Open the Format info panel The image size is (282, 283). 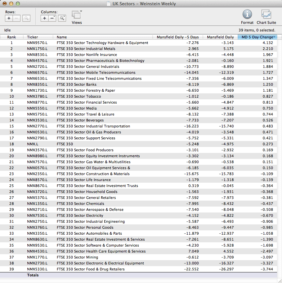(x=247, y=14)
